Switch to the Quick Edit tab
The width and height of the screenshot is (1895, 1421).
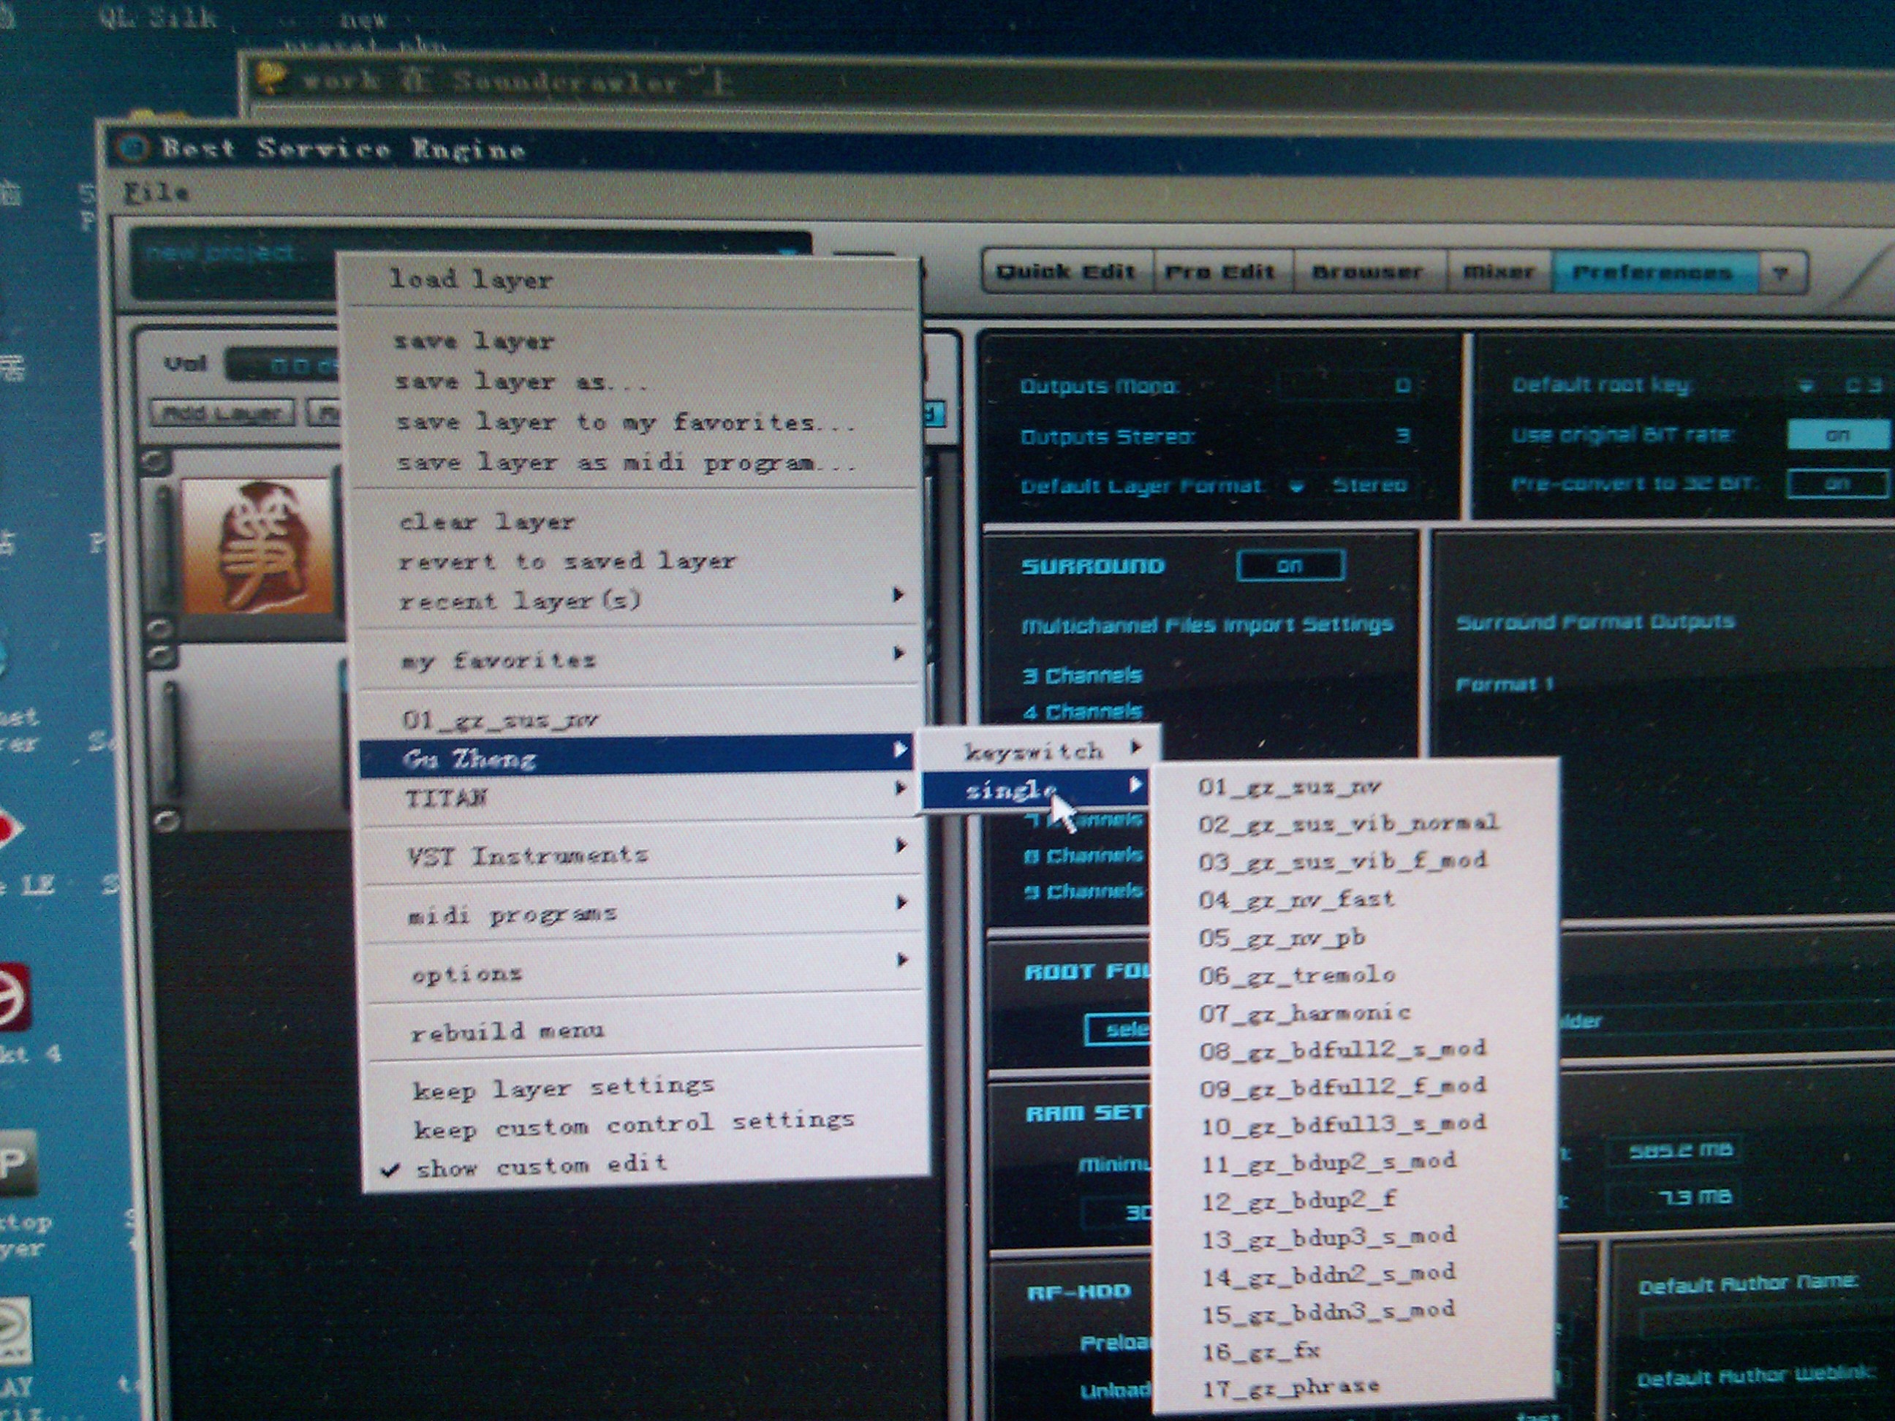click(x=1067, y=273)
